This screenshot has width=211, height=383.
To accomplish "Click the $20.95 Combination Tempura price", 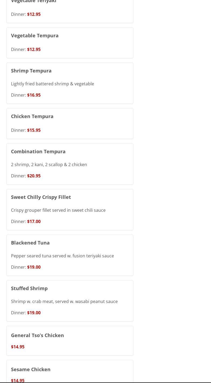I will tap(34, 176).
